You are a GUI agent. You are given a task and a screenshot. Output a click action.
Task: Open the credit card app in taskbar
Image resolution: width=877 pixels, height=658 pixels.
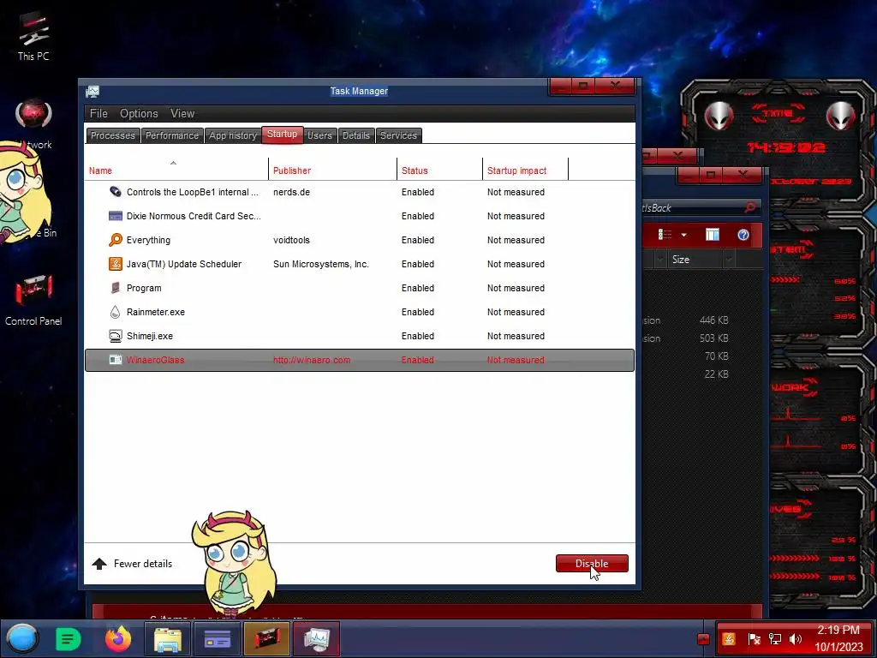pos(217,639)
